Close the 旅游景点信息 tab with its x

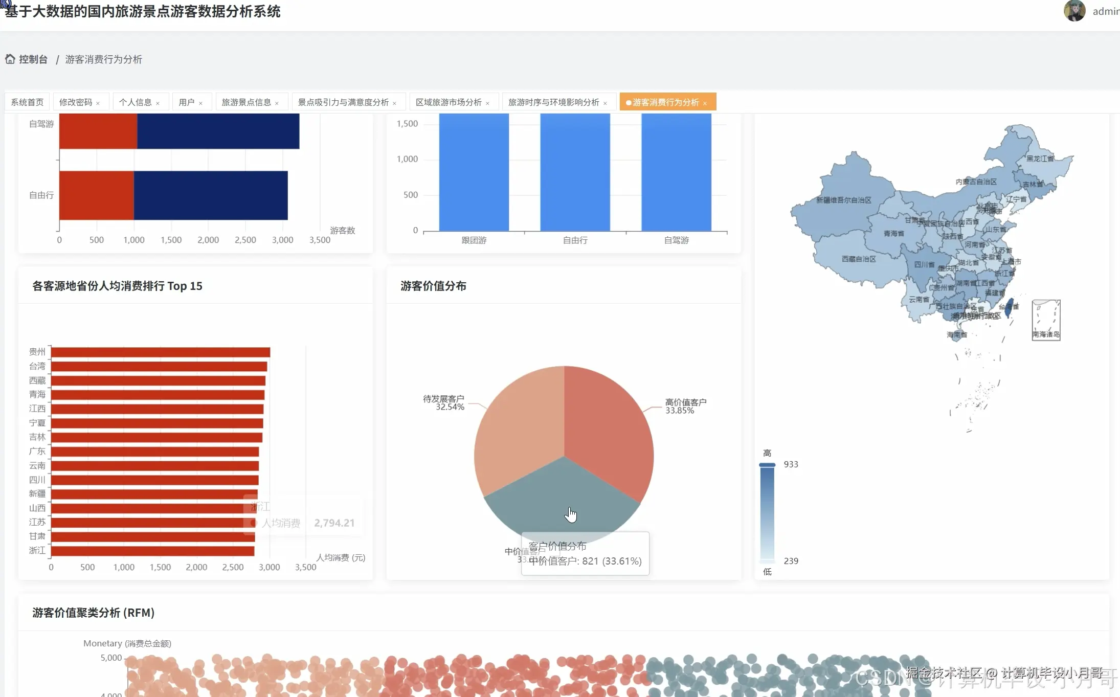coord(277,103)
